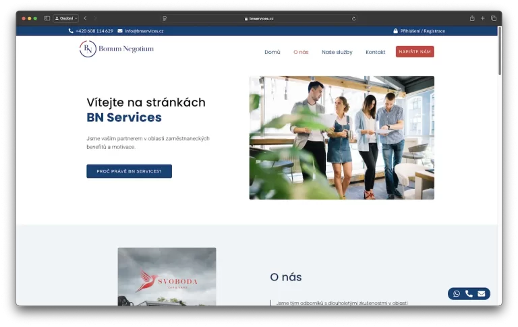Click the 'Vítejte na stránkách' heading
Viewport: 518px width, 327px height.
point(146,102)
